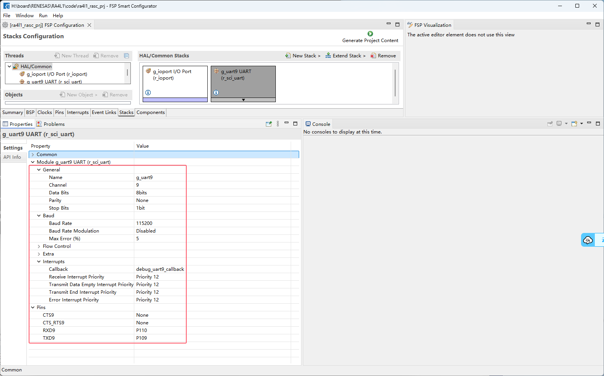Open the Console dropdown arrow next to Open Console
Screen dimensions: 604x376
tap(581, 124)
